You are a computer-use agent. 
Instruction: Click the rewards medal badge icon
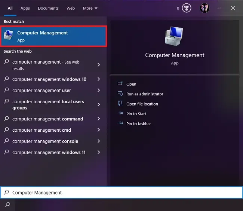point(187,8)
